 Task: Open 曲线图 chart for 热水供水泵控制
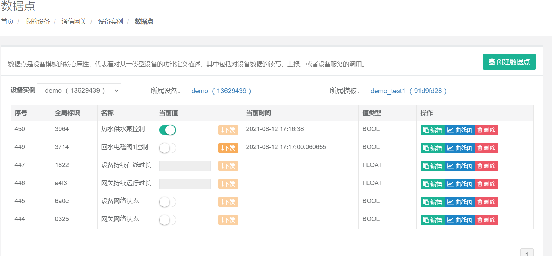460,130
